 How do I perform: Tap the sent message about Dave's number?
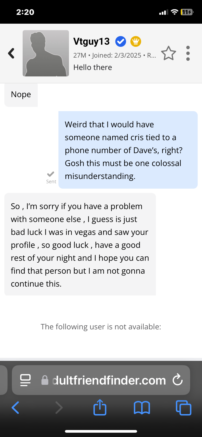[x=128, y=150]
